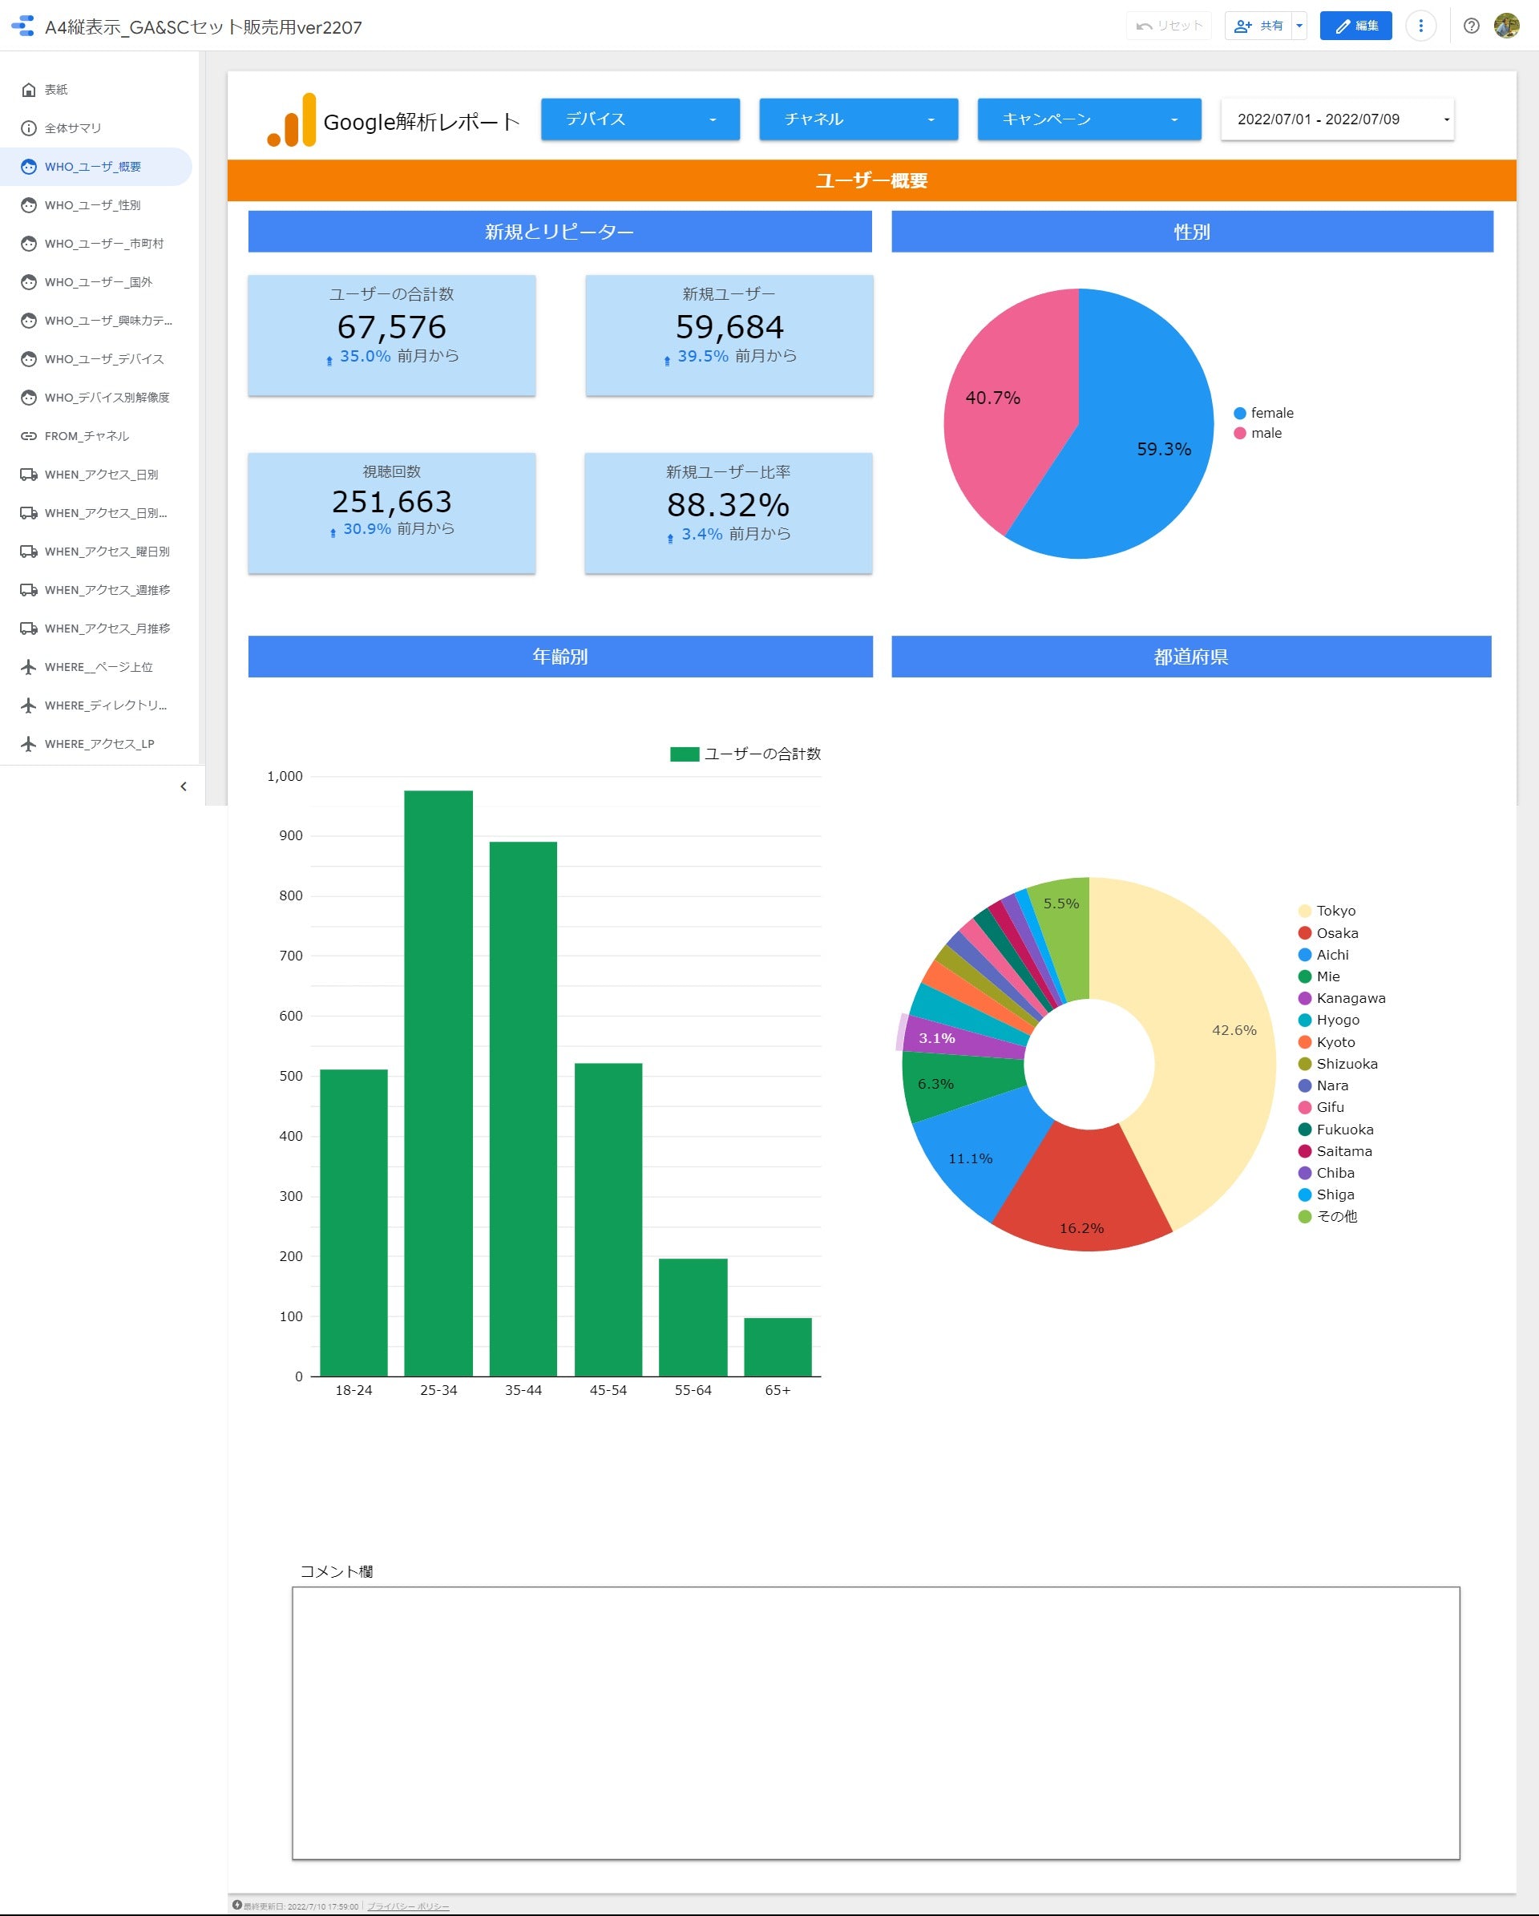Click the user profile avatar
1539x1916 pixels.
(x=1507, y=26)
